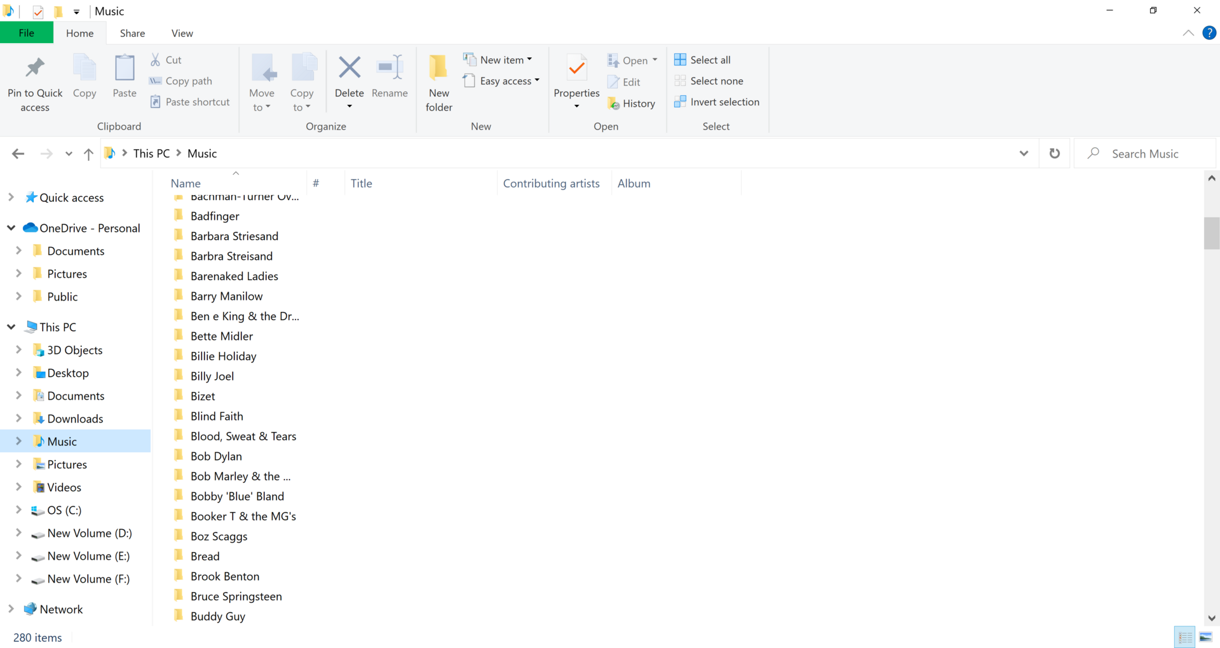Screen dimensions: 1220x648
Task: Switch to the Share ribbon tab
Action: 132,33
